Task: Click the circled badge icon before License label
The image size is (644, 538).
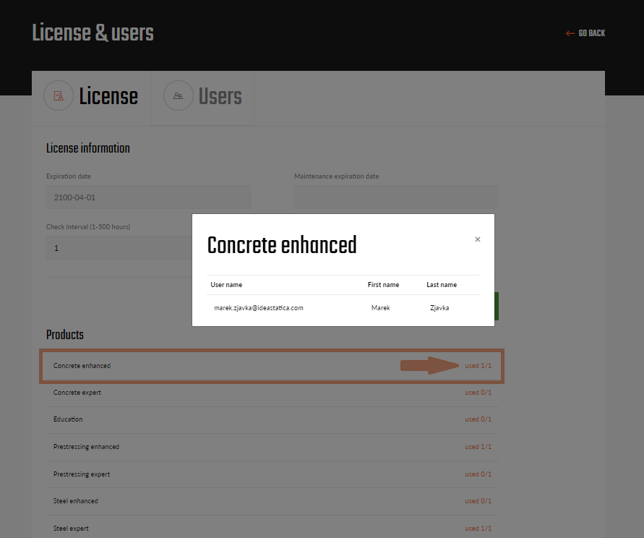Action: click(x=59, y=95)
